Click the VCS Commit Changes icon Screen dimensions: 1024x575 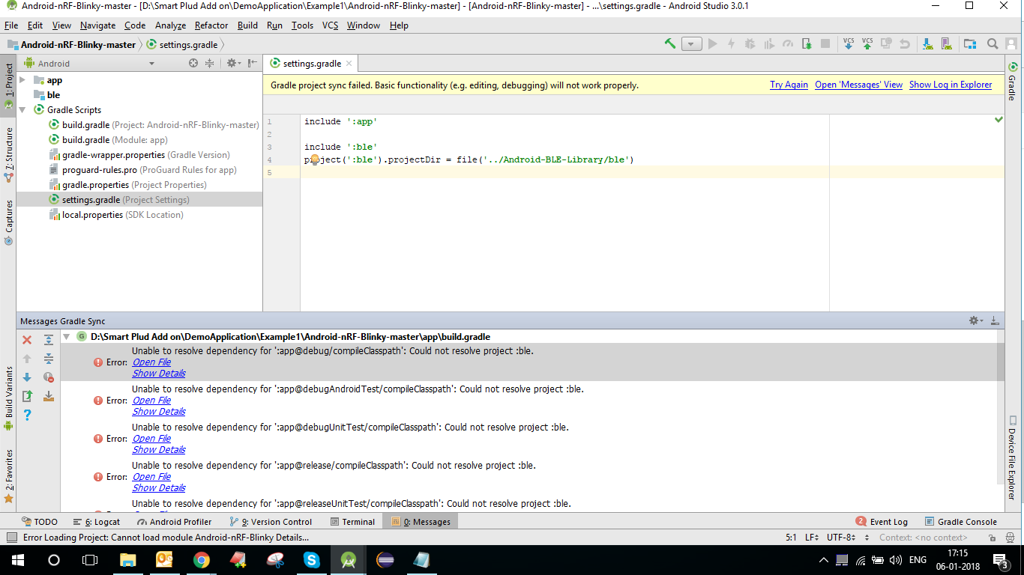867,43
